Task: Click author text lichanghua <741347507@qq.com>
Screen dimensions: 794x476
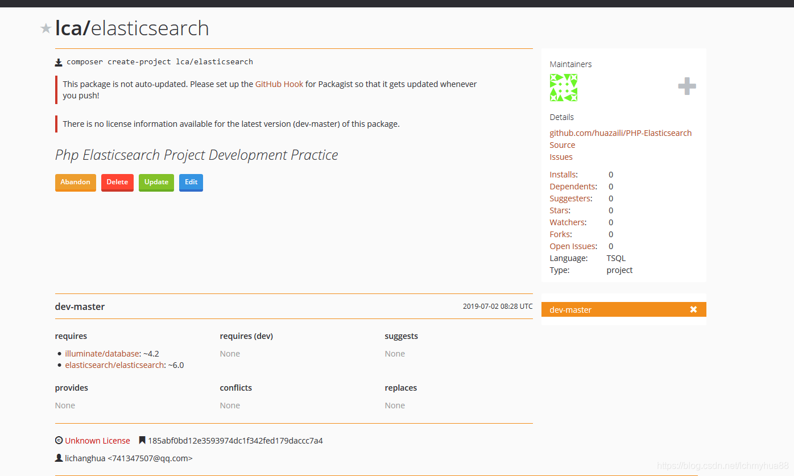Action: 129,458
